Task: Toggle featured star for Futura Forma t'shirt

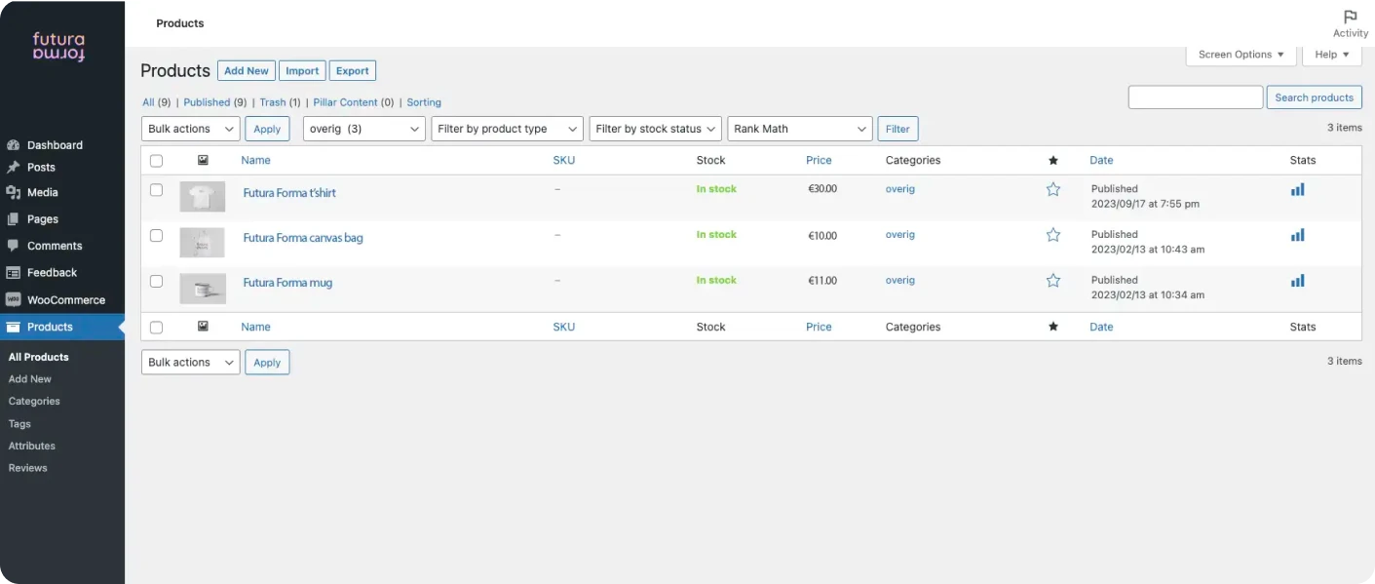Action: point(1053,189)
